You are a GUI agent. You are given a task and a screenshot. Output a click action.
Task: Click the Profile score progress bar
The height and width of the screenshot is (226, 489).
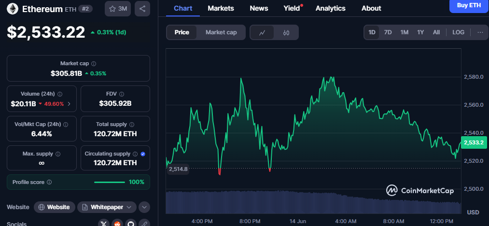[110, 182]
